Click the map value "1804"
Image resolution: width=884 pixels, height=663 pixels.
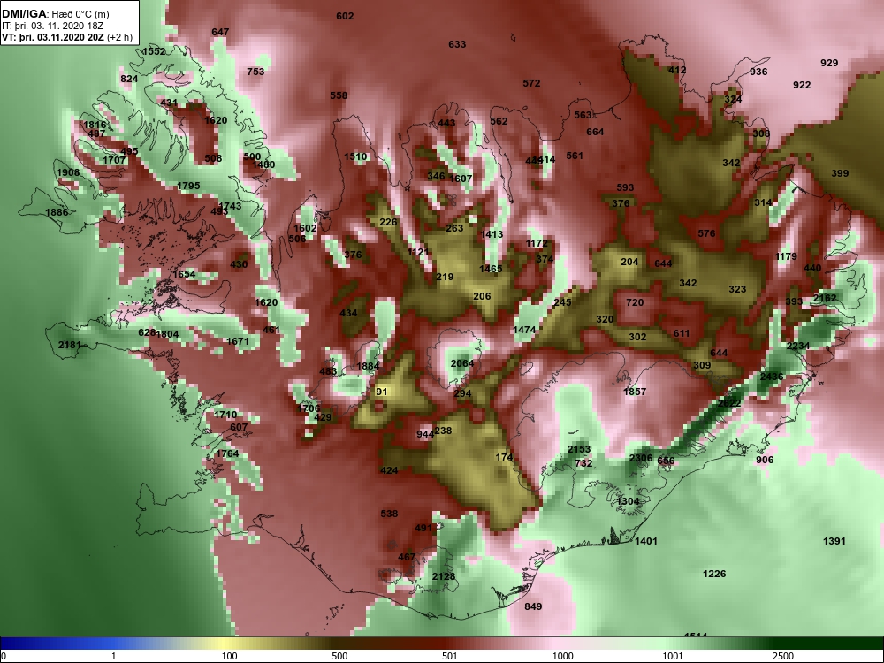tap(167, 334)
